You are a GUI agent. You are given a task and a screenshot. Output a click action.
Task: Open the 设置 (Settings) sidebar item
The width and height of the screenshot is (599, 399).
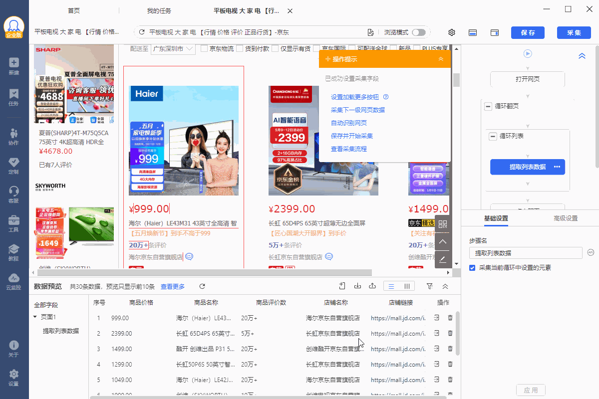(14, 378)
